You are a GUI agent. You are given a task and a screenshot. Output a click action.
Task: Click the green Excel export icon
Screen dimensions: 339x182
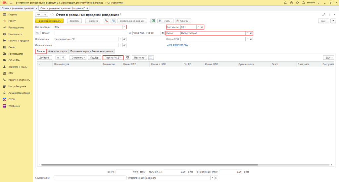click(153, 21)
